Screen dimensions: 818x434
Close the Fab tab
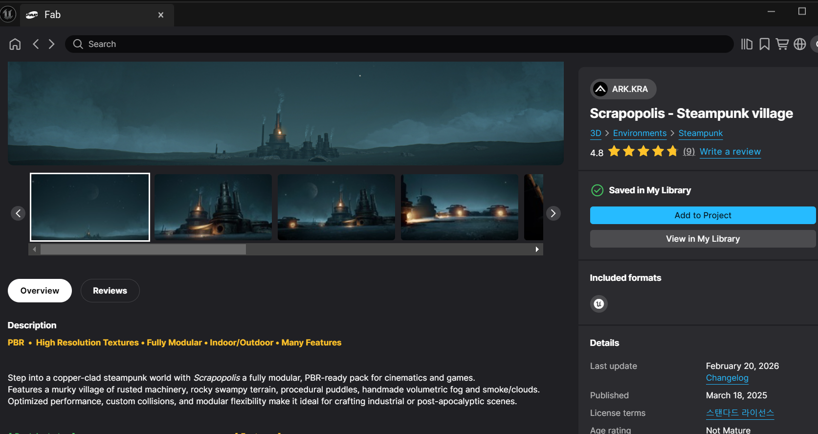click(x=161, y=15)
